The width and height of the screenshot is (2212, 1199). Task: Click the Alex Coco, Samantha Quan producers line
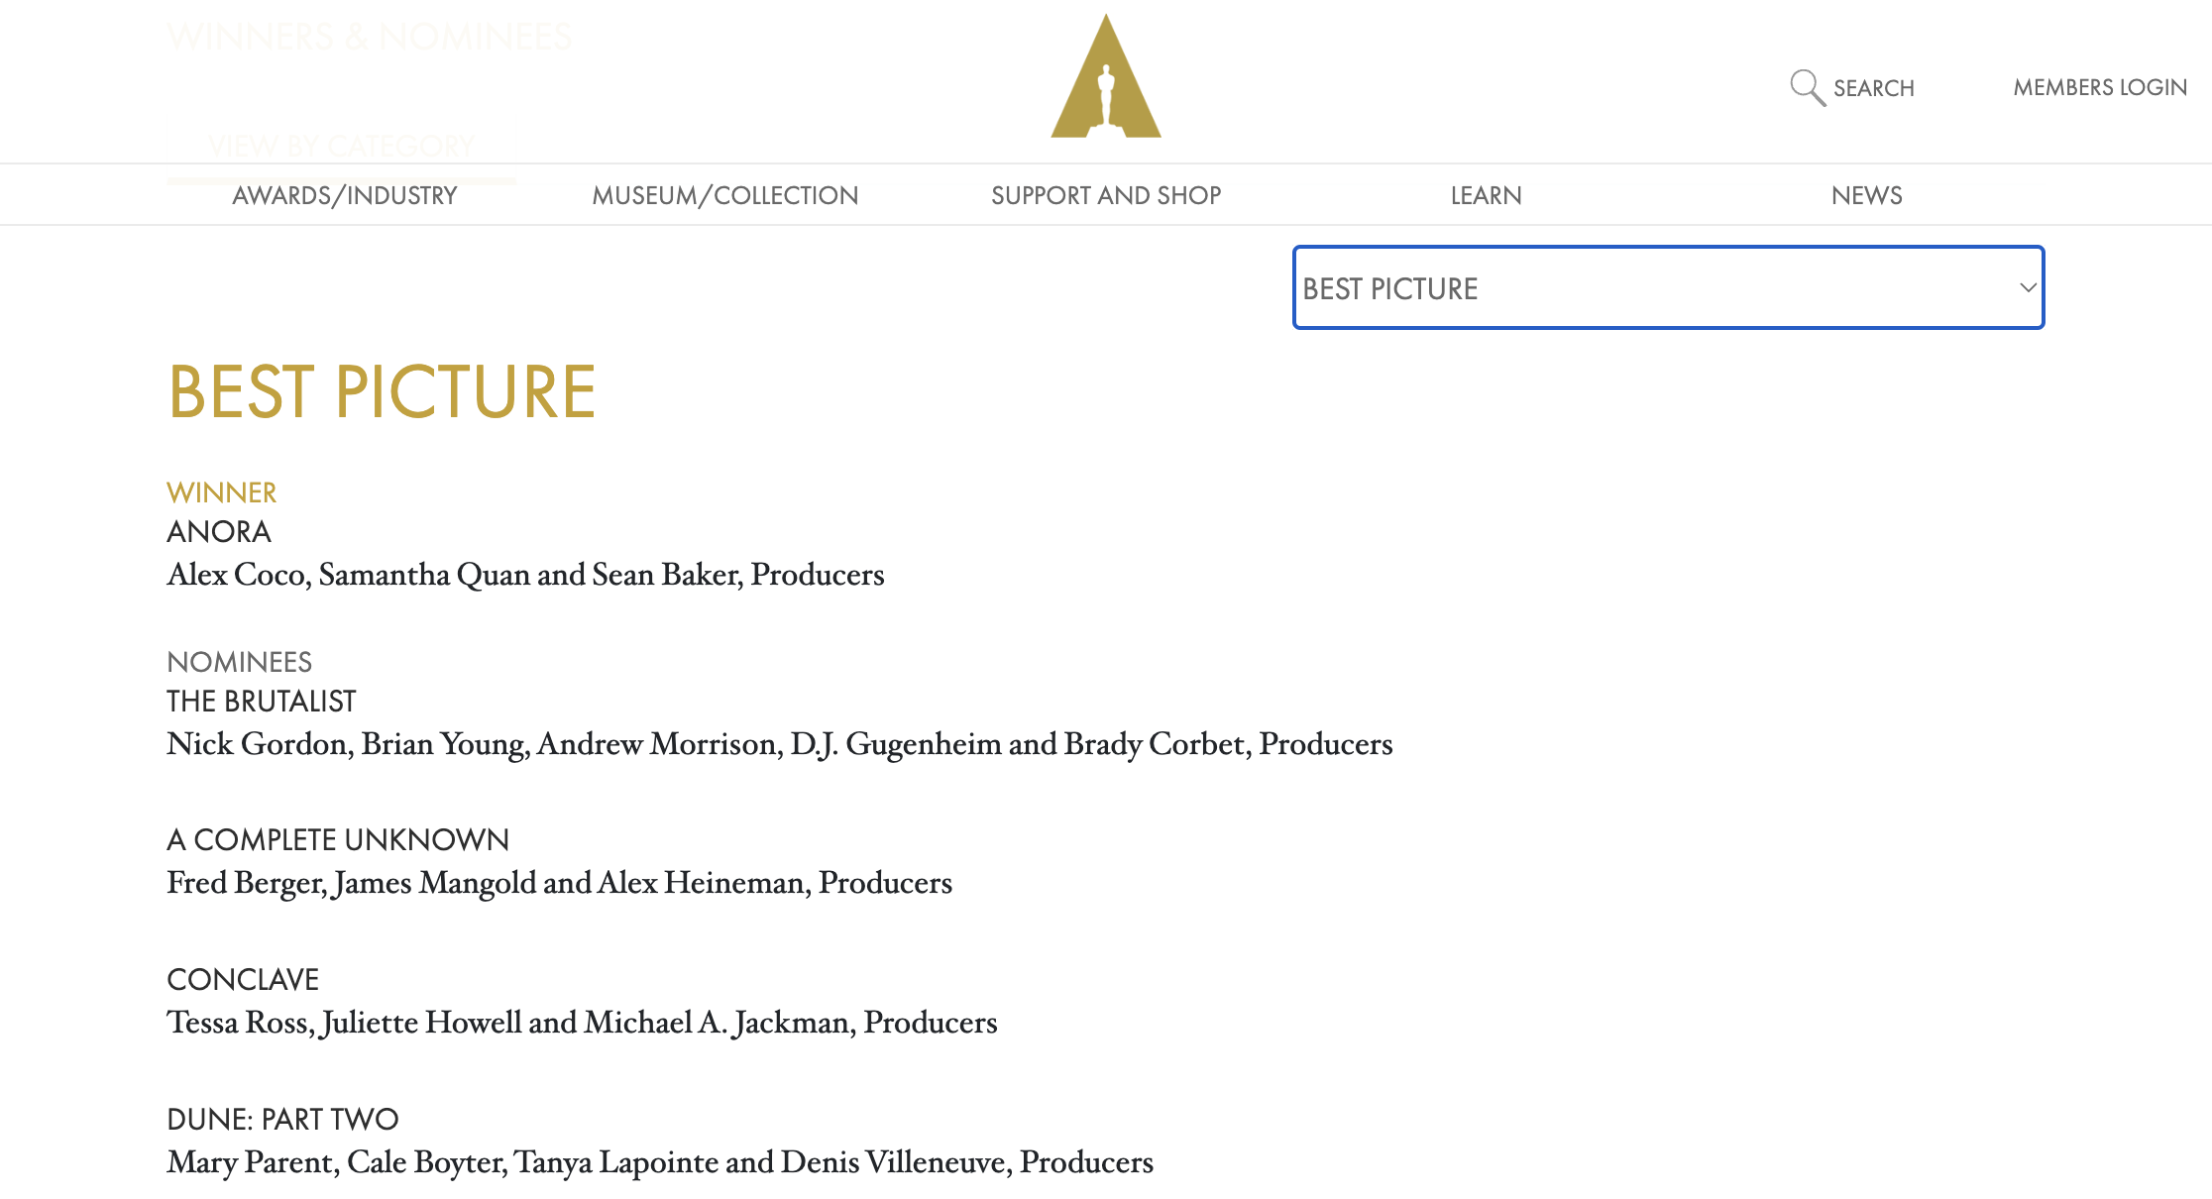(x=525, y=575)
